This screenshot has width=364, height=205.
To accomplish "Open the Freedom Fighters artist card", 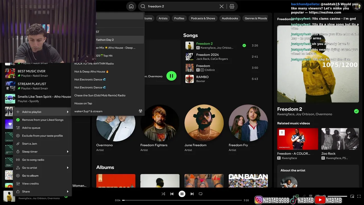I will coord(160,128).
